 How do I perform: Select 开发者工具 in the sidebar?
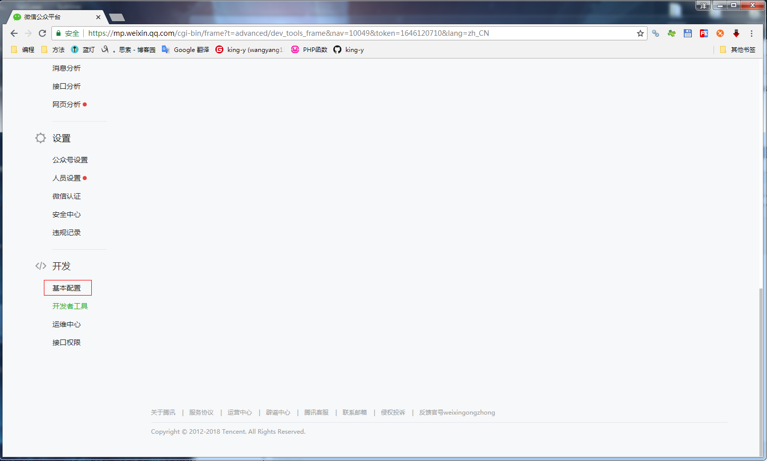pos(70,306)
